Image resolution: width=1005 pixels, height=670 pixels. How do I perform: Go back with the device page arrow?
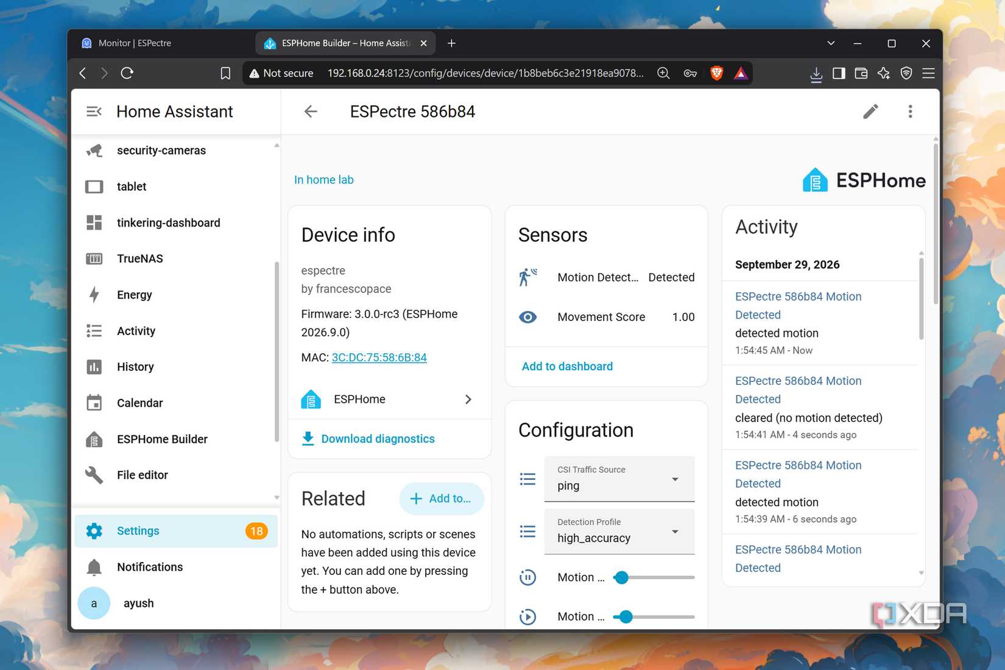(311, 111)
